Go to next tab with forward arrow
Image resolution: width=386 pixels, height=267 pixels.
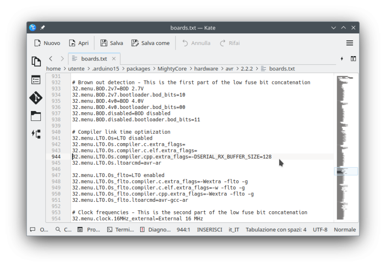tap(62, 59)
